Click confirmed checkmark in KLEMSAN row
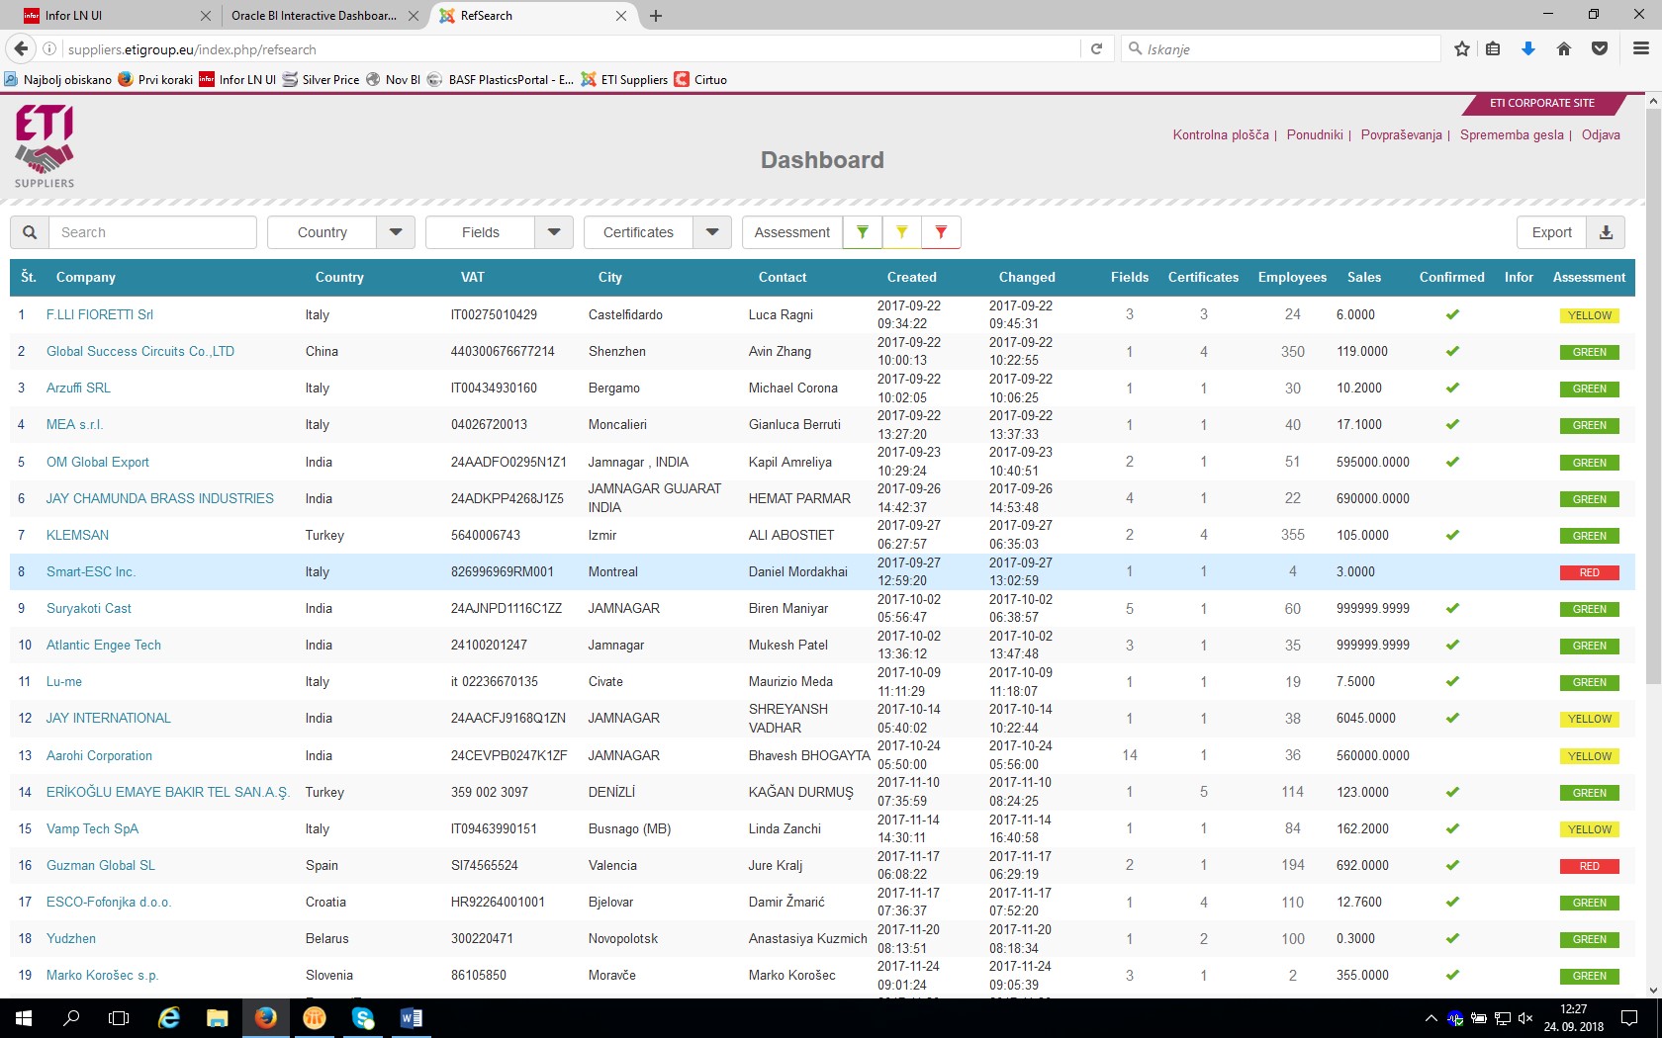 pos(1451,536)
